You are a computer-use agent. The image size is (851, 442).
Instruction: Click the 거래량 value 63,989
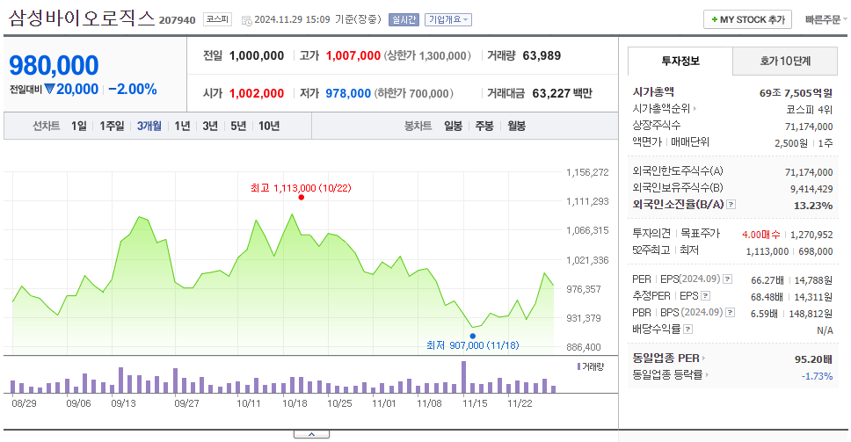[542, 56]
